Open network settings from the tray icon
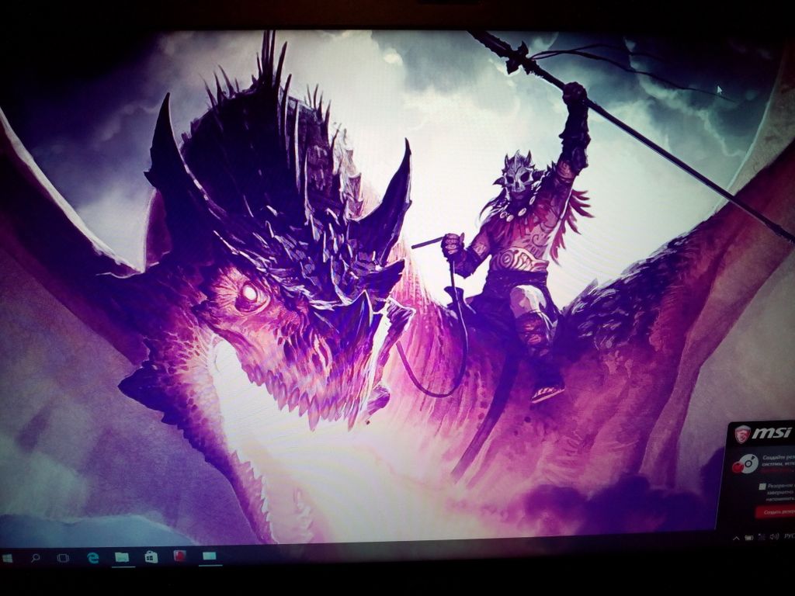 click(761, 537)
